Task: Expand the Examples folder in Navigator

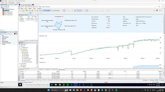Action: coord(21,52)
